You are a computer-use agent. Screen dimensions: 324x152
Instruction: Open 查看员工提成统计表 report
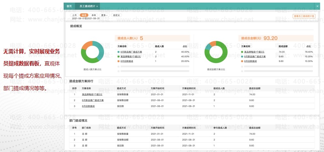tap(304, 16)
